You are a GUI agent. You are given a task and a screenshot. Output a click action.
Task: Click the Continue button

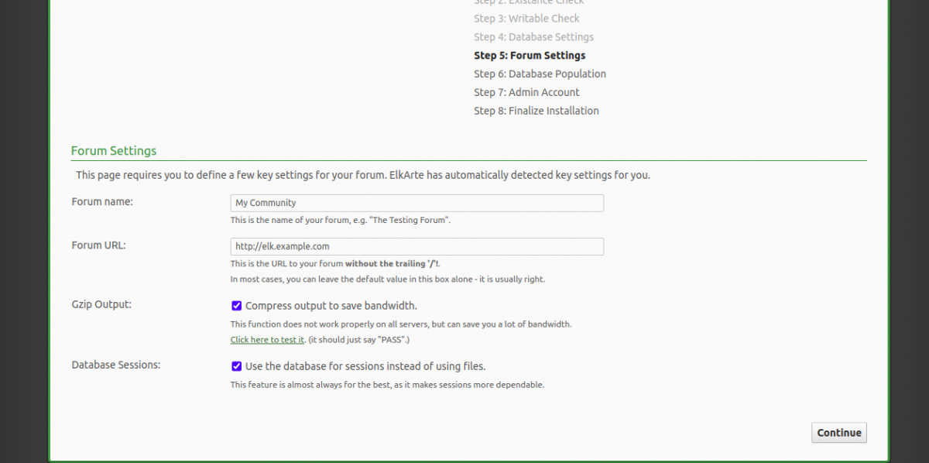[x=839, y=433]
